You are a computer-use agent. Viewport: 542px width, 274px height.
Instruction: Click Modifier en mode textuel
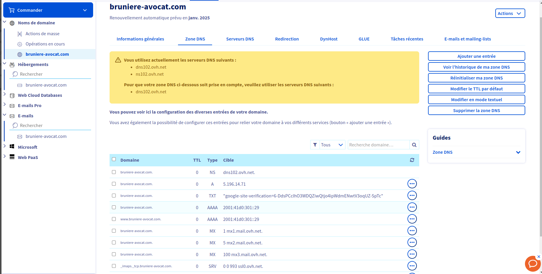pos(476,100)
